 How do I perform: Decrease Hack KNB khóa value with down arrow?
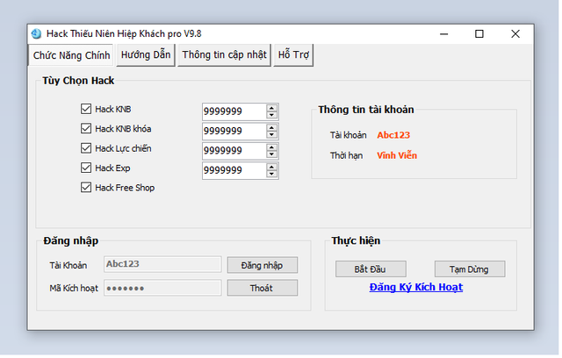point(272,135)
